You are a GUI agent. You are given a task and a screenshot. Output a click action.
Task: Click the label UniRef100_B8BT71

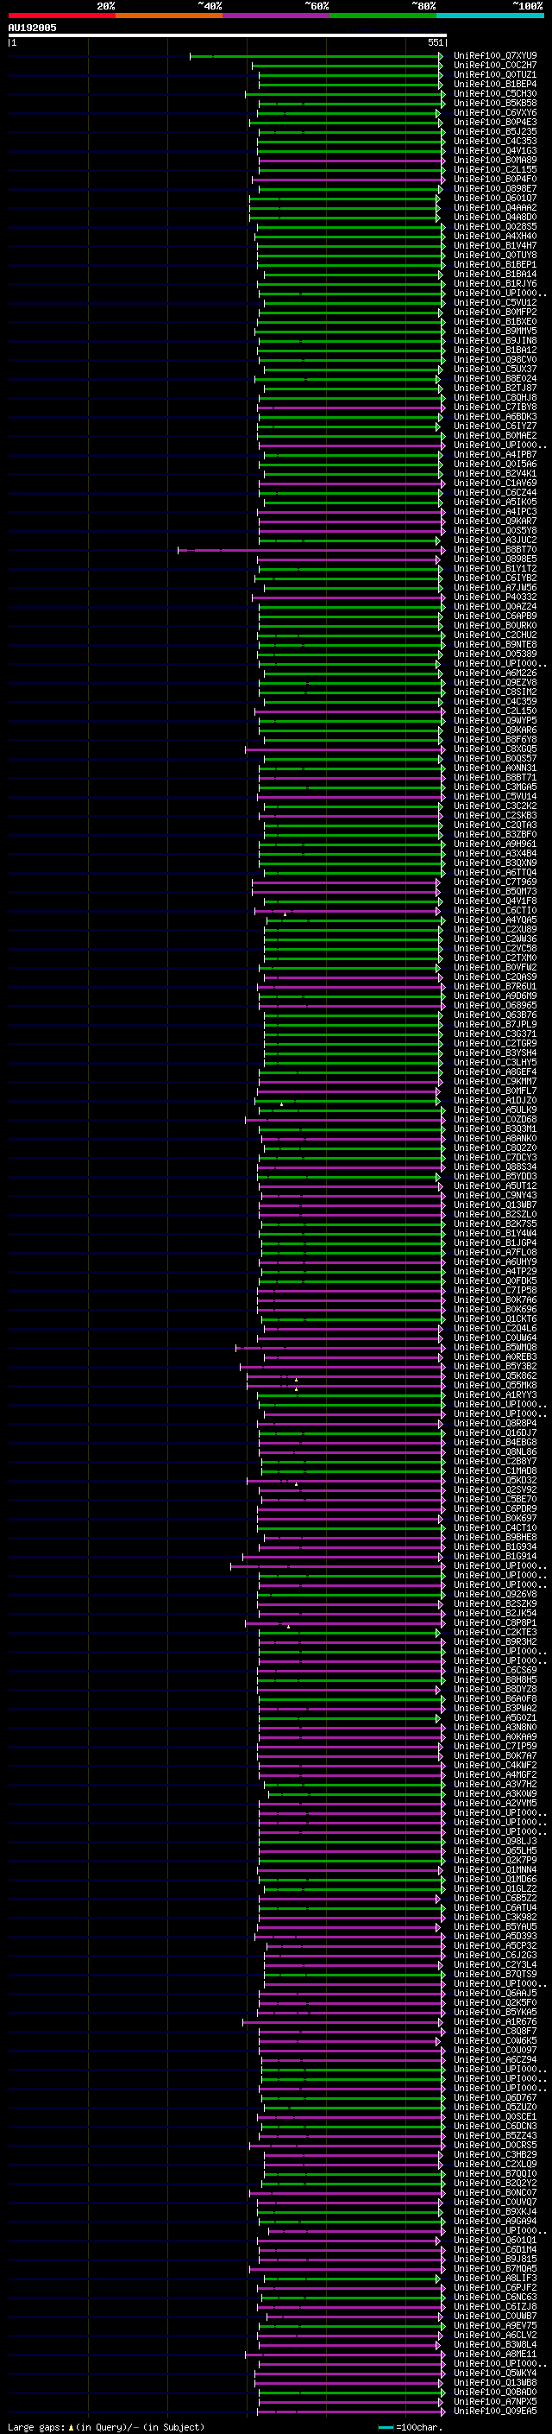click(x=494, y=778)
